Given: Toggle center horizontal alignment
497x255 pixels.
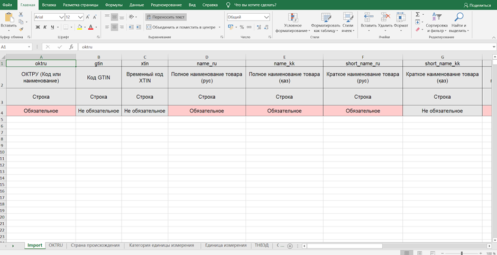Looking at the screenshot, I should click(x=114, y=27).
